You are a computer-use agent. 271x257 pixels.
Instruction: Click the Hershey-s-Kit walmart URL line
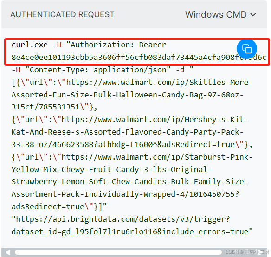pos(129,120)
